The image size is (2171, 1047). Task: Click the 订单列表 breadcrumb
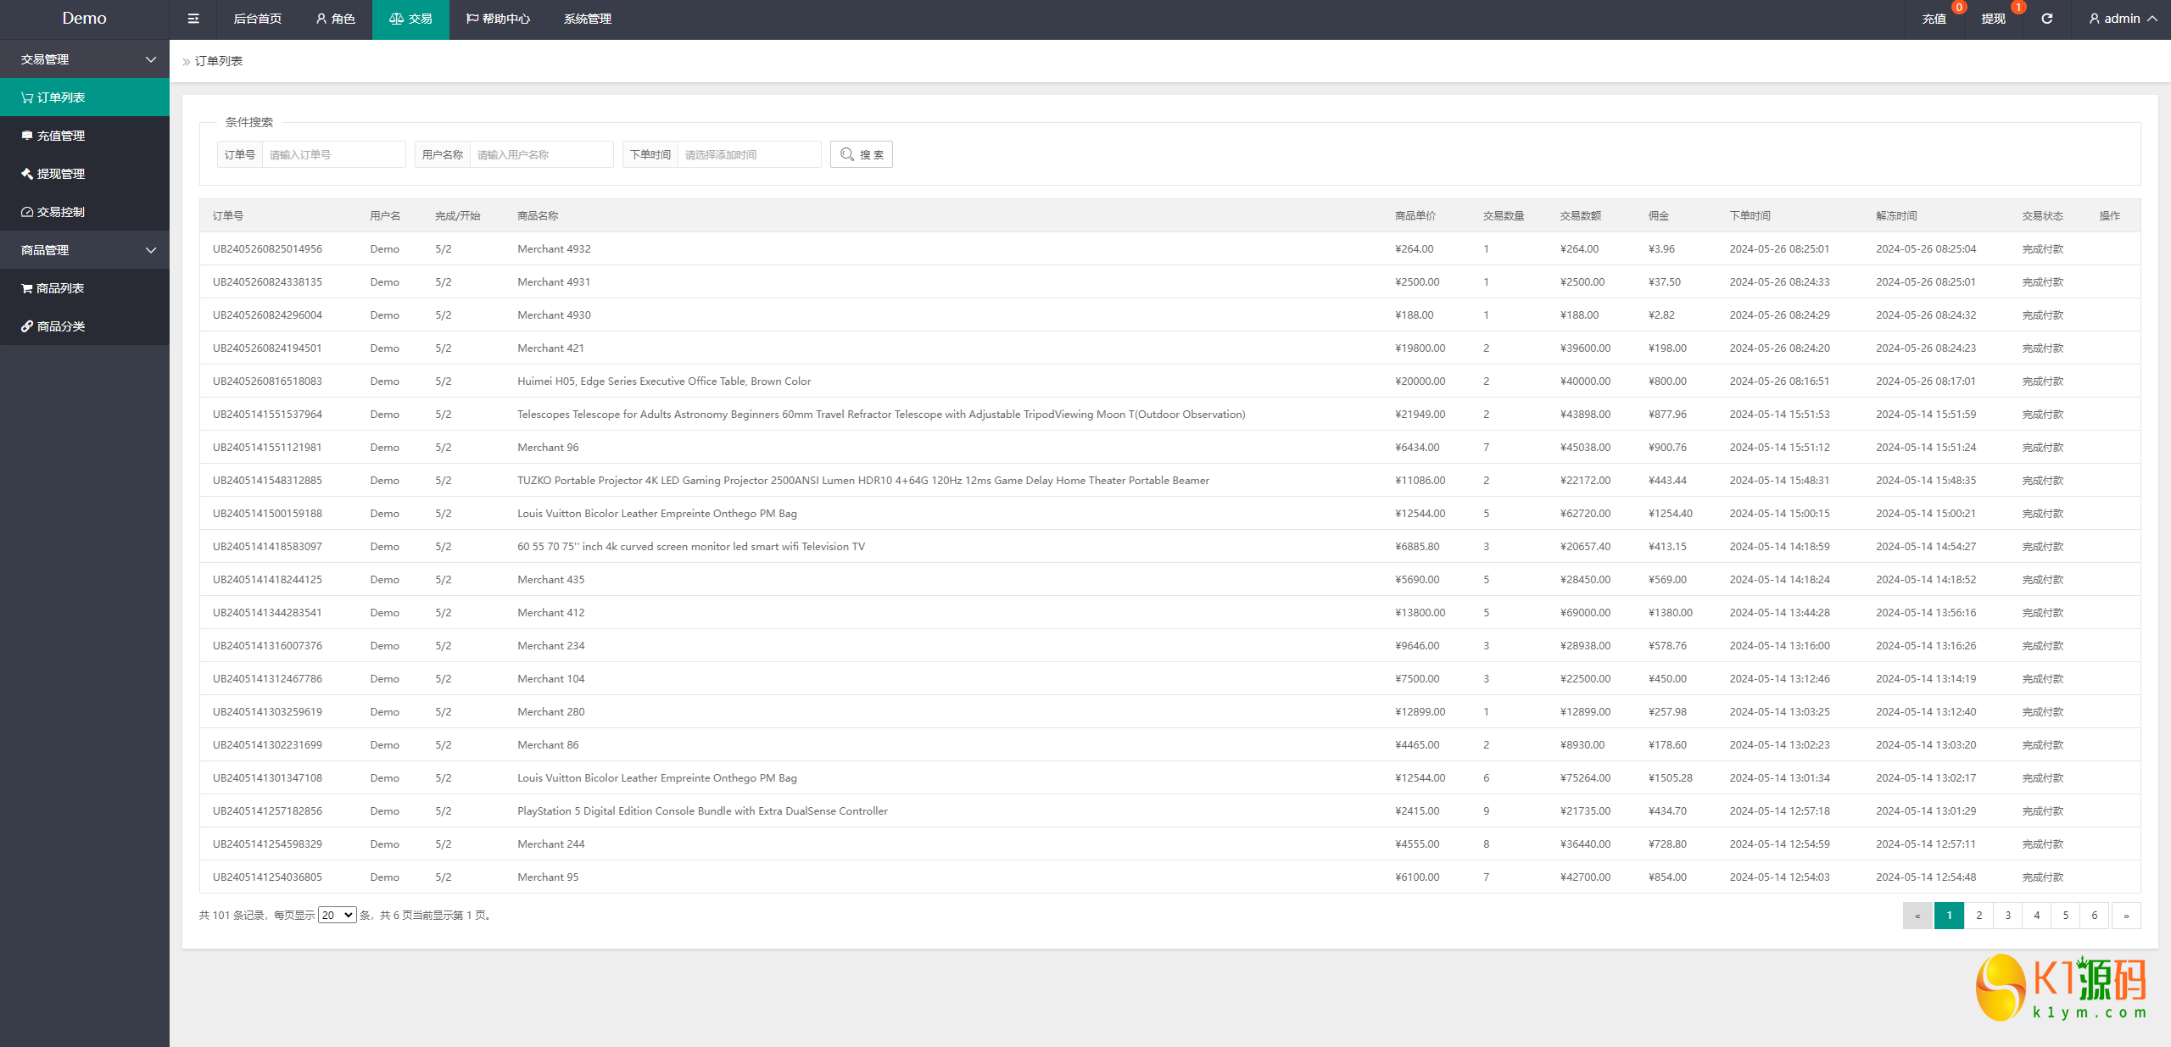coord(219,61)
